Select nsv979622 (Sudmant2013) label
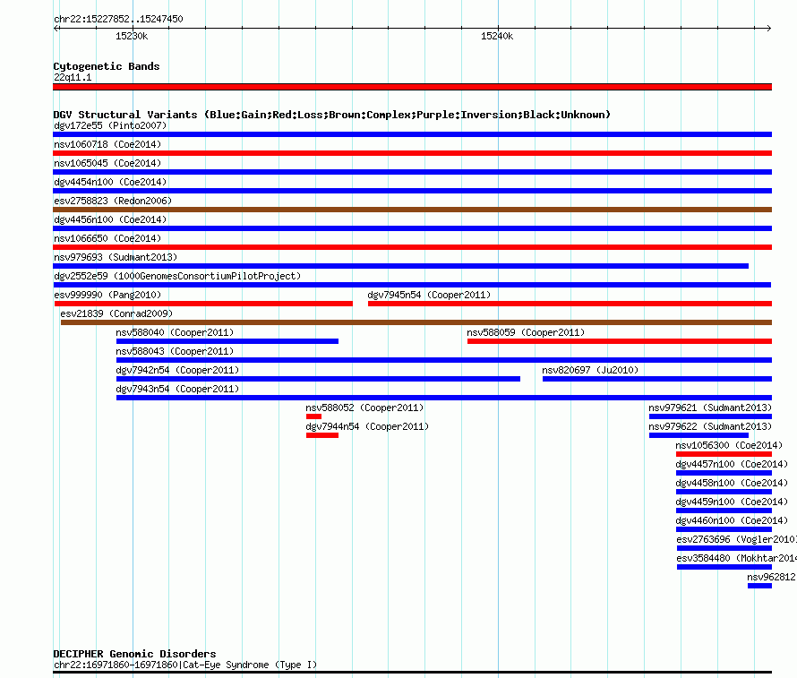This screenshot has height=678, width=797. pyautogui.click(x=710, y=426)
